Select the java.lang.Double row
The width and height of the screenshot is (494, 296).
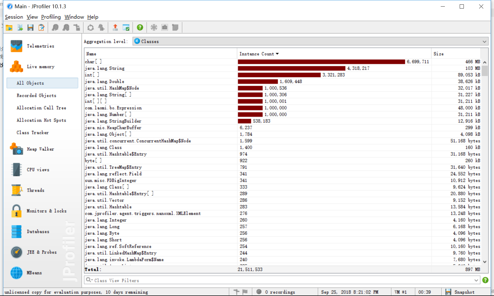(x=283, y=81)
